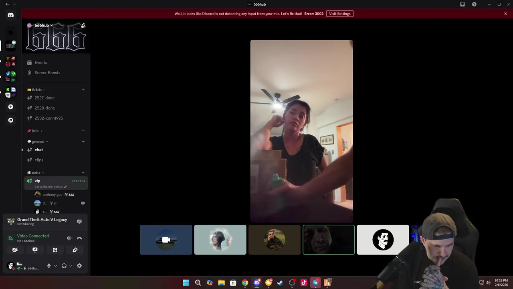Screen dimensions: 513x289
Task: Open microphone input options arrow
Action: point(55,266)
